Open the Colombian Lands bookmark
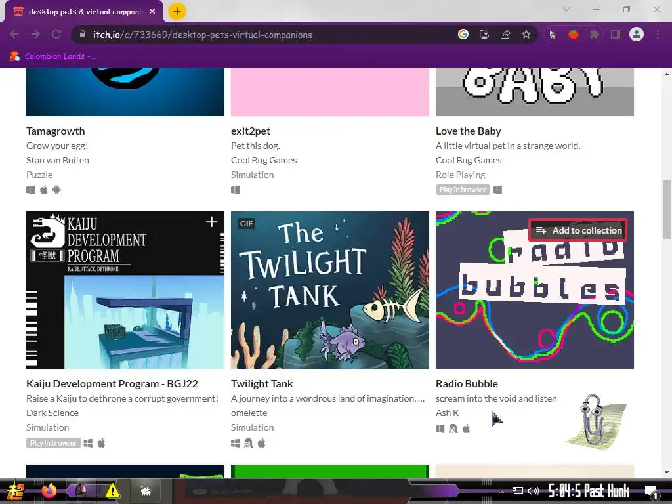This screenshot has height=504, width=672. pos(52,56)
